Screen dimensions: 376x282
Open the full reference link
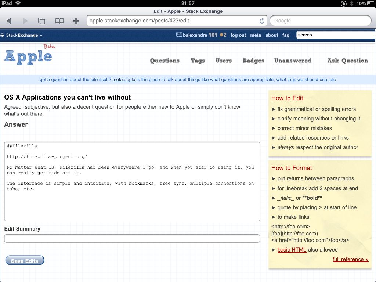point(350,259)
